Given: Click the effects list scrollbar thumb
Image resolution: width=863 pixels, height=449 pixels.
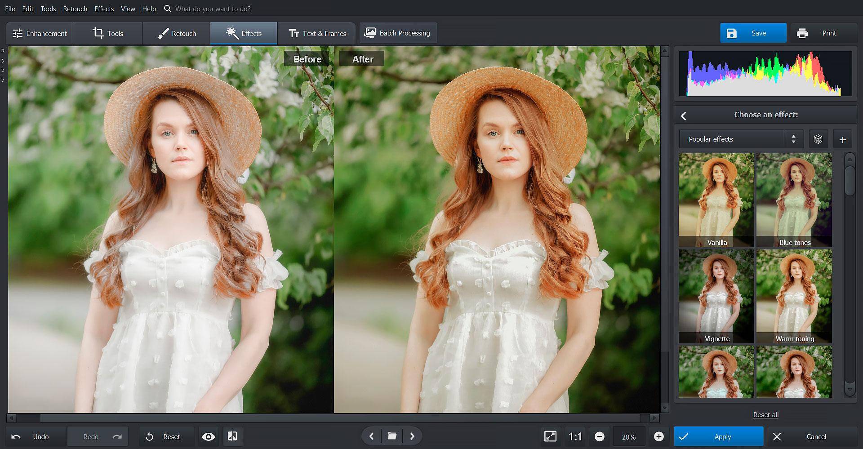Looking at the screenshot, I should pos(850,181).
